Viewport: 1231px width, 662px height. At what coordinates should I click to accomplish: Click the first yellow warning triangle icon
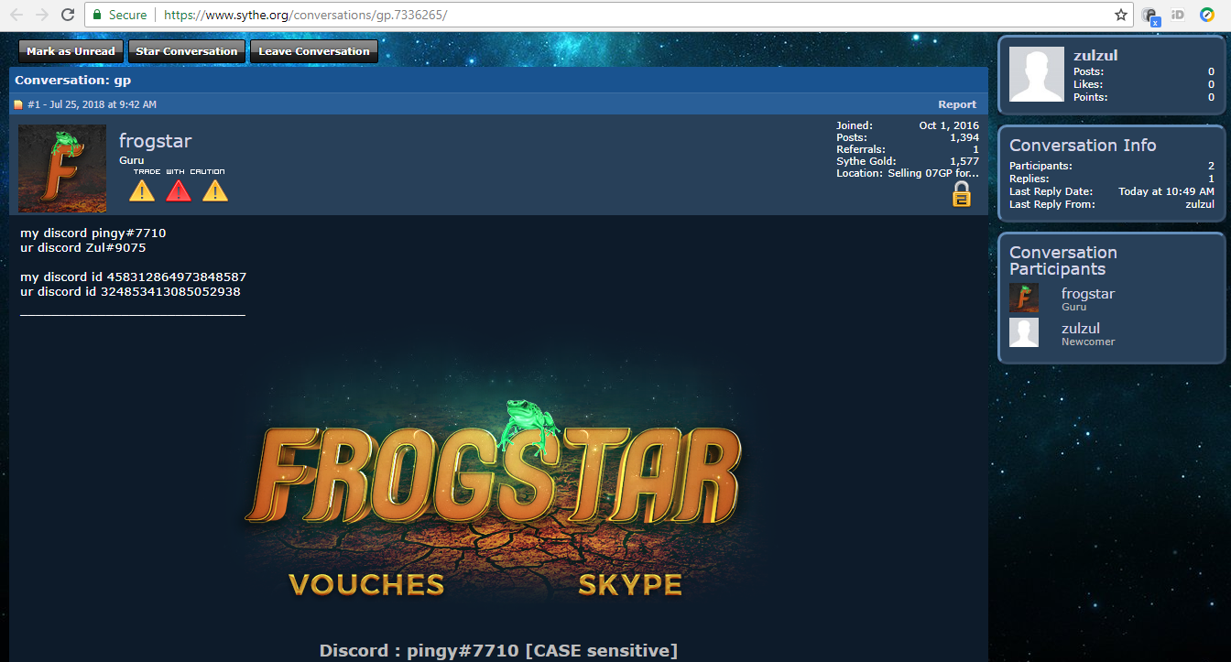[x=142, y=190]
